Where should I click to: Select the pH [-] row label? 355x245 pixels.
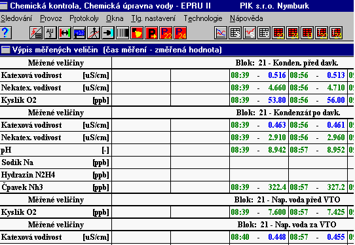[x=55, y=150]
